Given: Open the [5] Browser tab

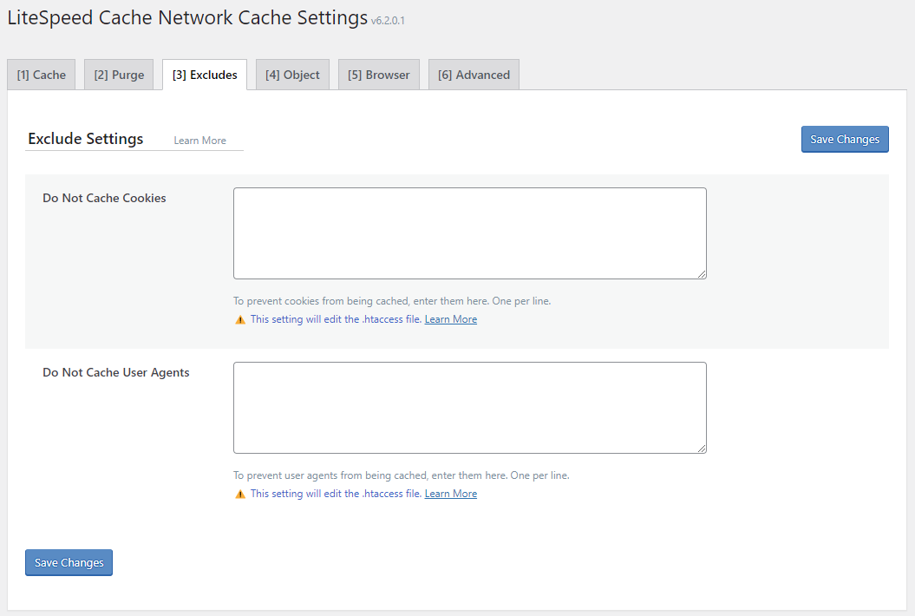Looking at the screenshot, I should 379,75.
